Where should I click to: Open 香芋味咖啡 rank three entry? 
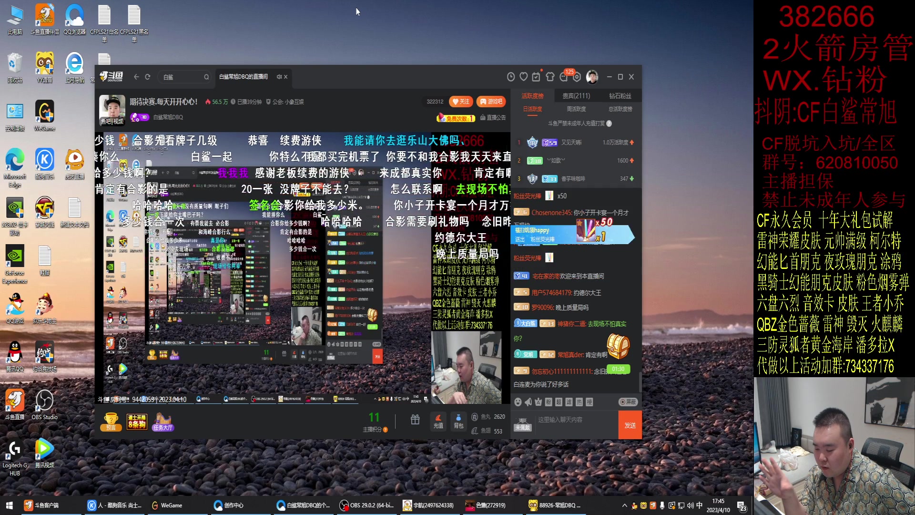tap(576, 179)
